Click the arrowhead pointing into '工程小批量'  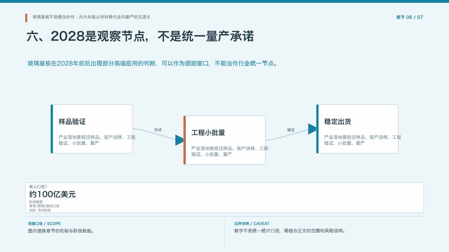pyautogui.click(x=179, y=140)
